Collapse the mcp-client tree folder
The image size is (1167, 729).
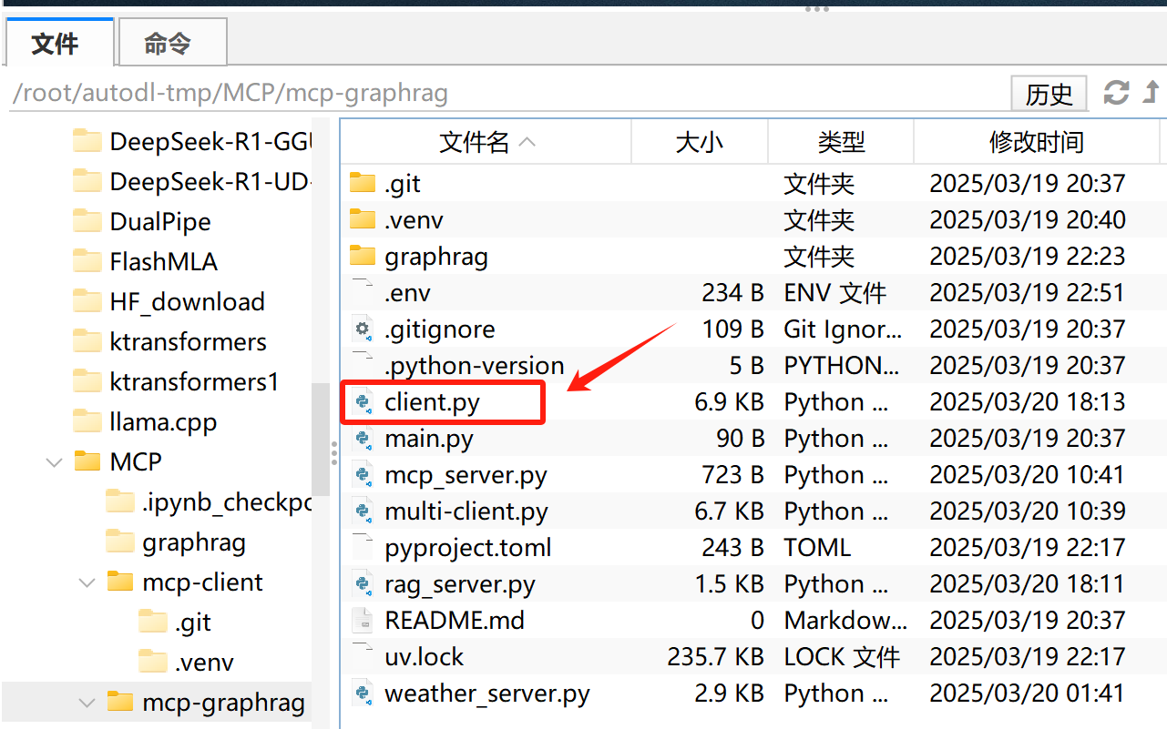87,582
